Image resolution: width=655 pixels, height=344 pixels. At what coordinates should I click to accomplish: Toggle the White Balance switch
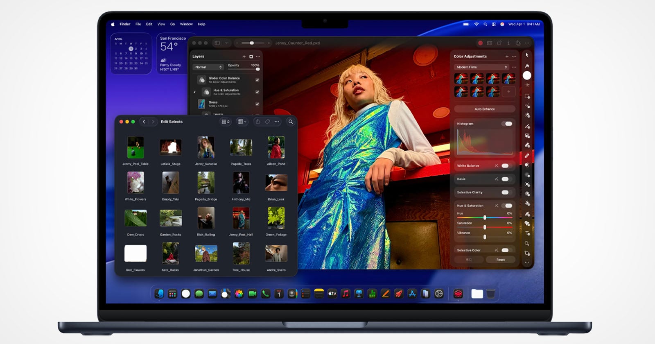point(506,166)
